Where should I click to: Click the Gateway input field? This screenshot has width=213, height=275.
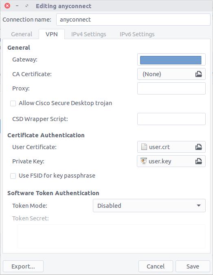coord(171,59)
